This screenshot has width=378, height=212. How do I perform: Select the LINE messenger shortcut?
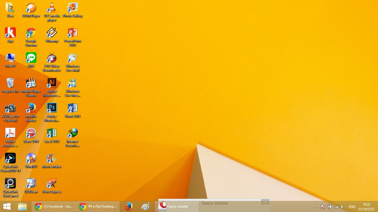[31, 60]
